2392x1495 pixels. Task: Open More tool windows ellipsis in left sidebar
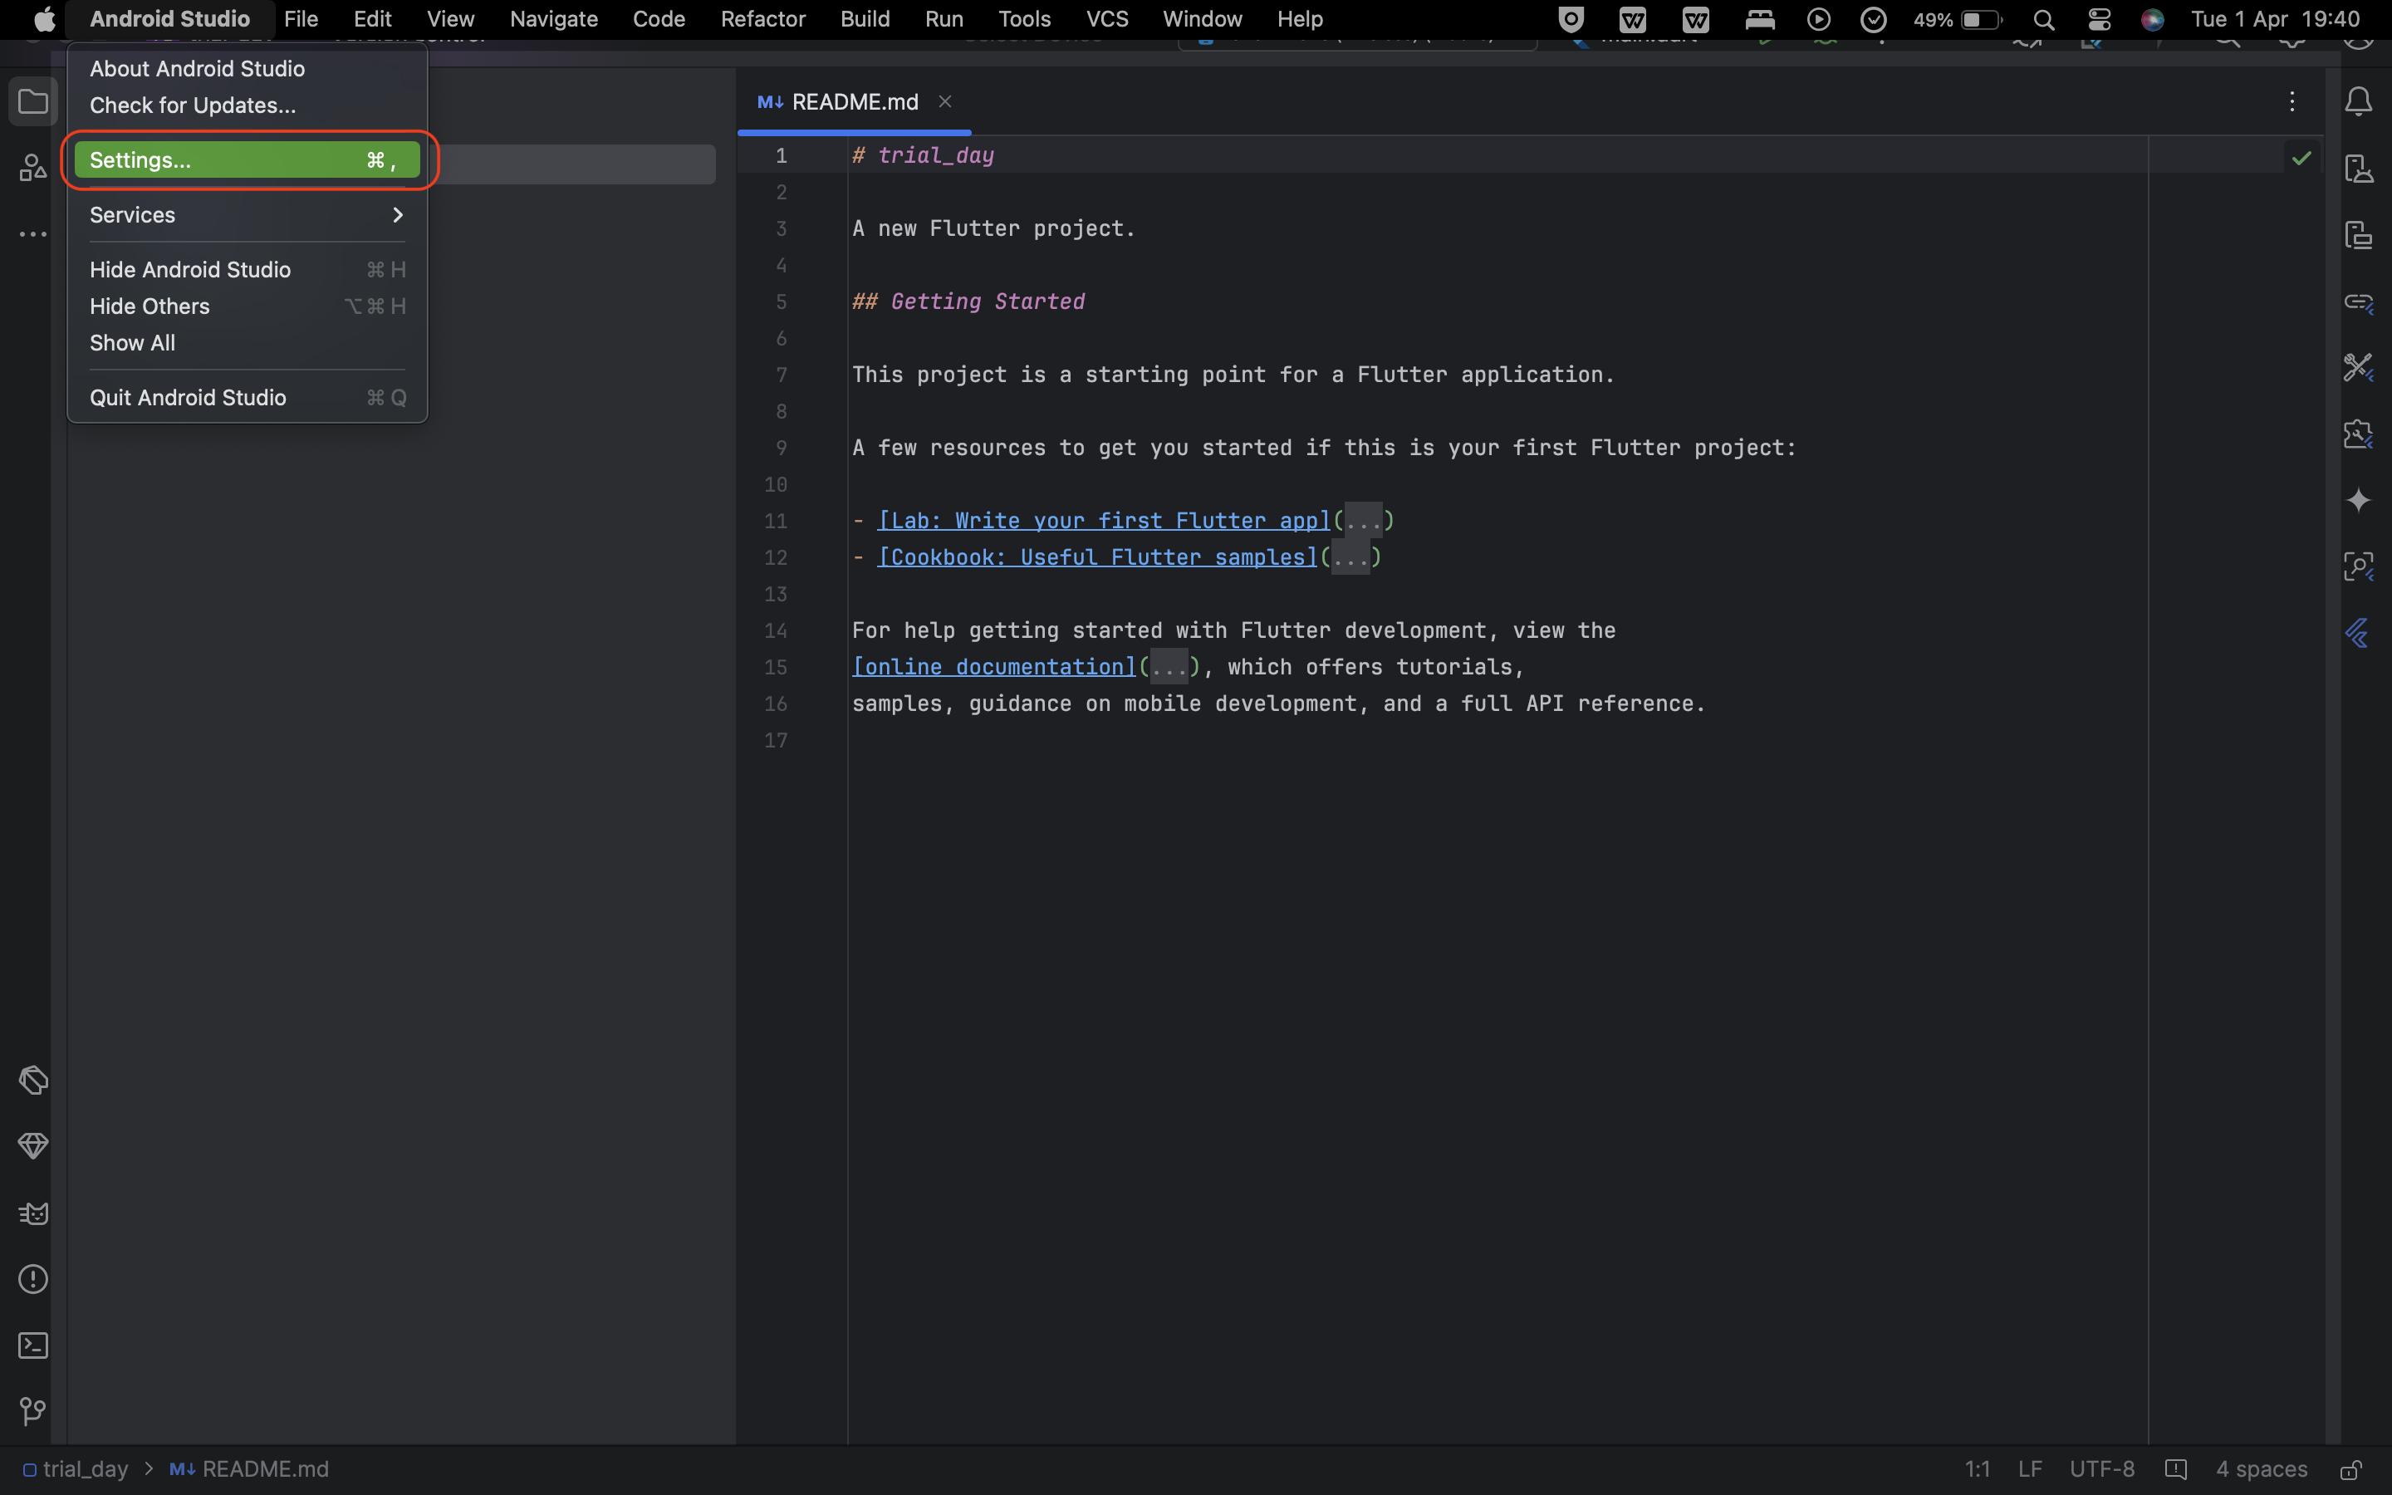(x=32, y=235)
